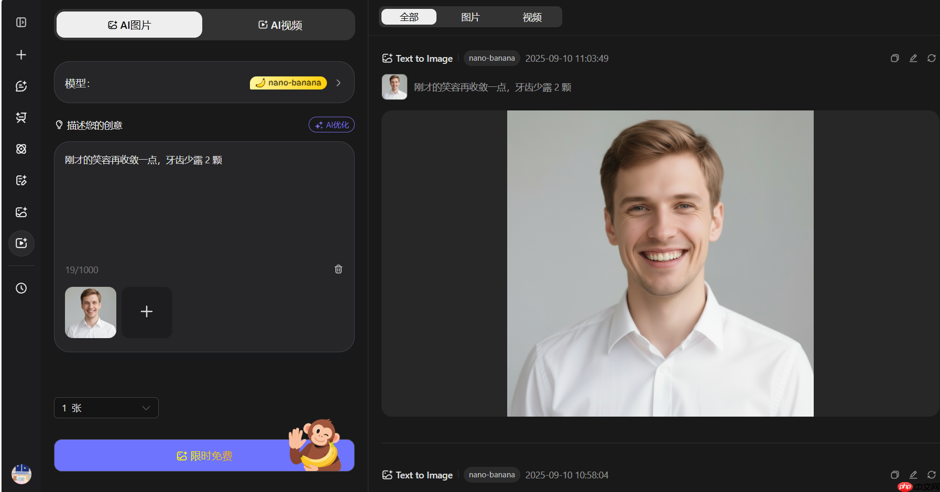Click edit pencil icon for 11:03:49 result
Viewport: 940px width, 492px height.
[913, 58]
